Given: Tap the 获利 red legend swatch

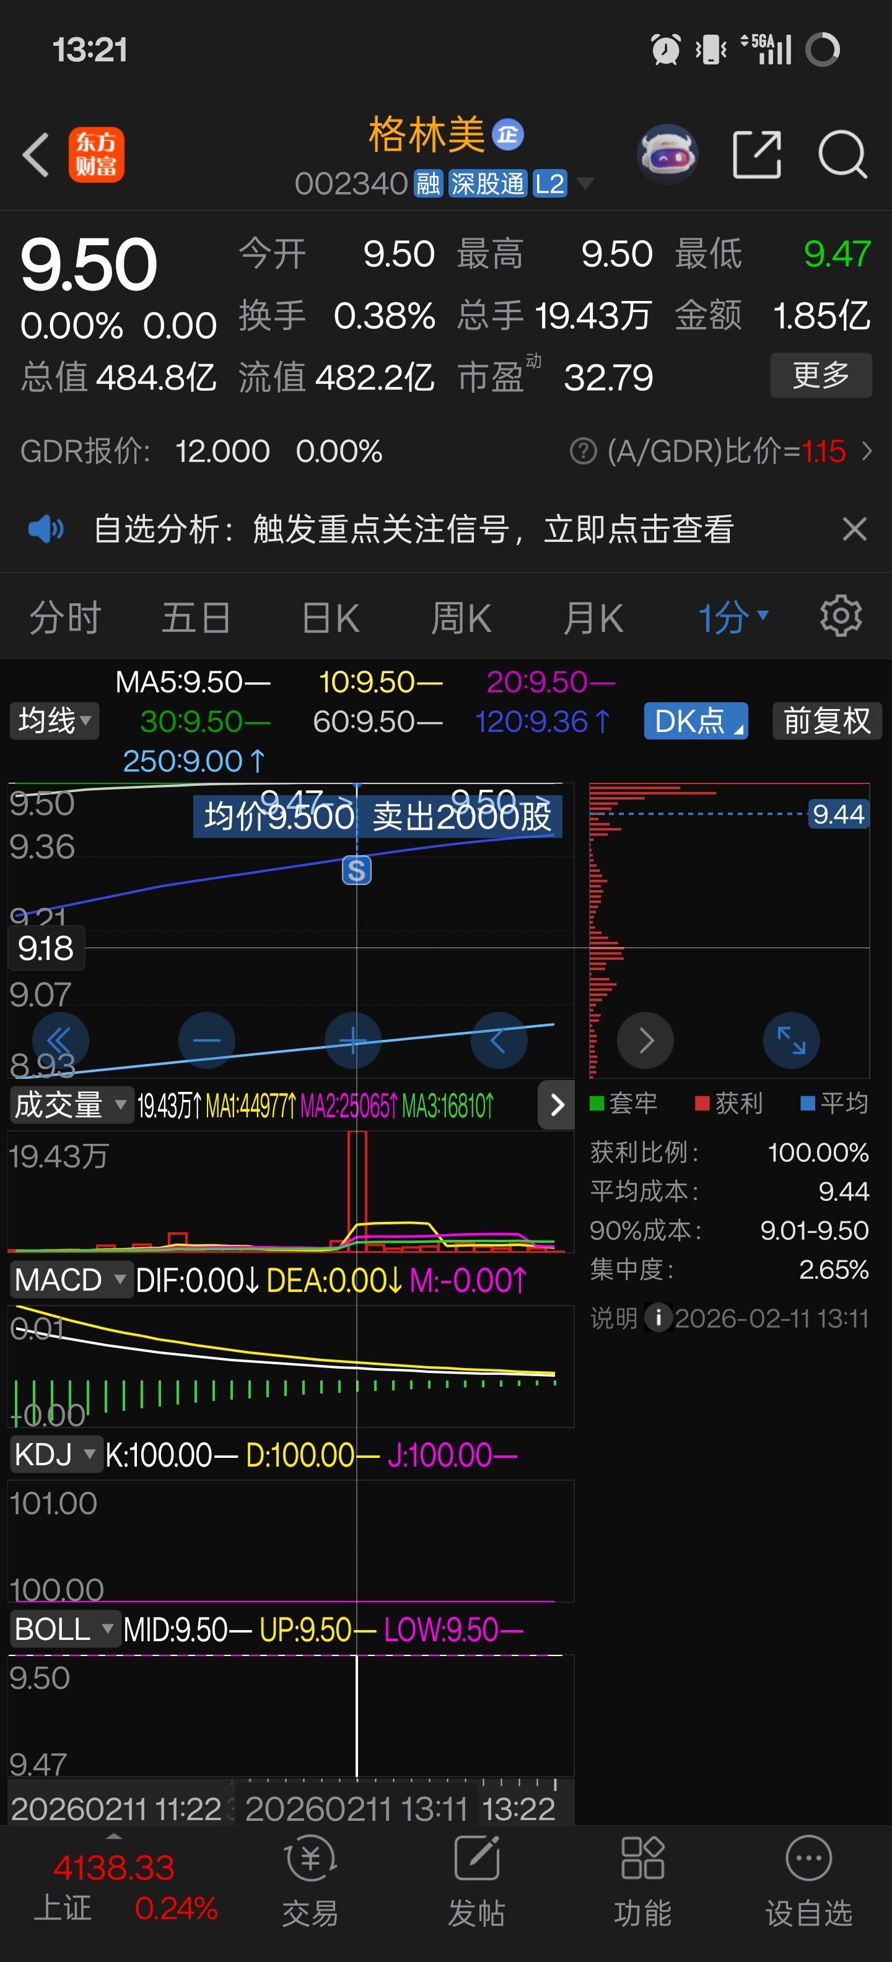Looking at the screenshot, I should [x=702, y=1103].
